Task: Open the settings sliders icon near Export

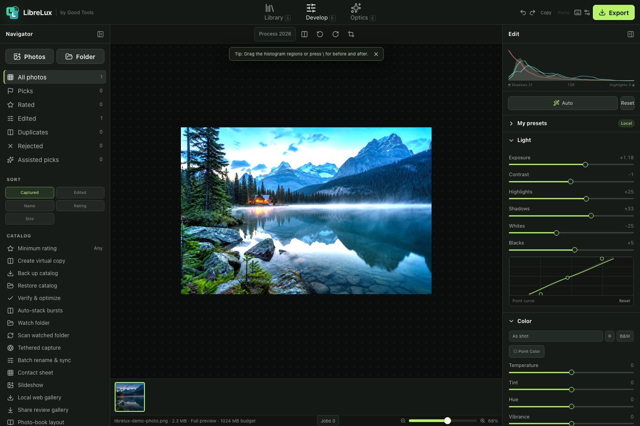Action: [x=587, y=12]
